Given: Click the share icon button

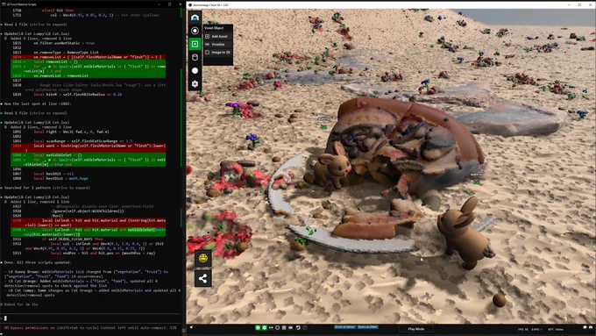Looking at the screenshot, I should coord(203,279).
